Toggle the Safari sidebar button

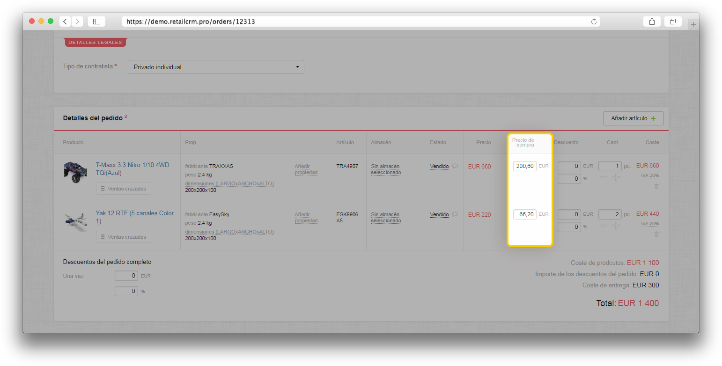[96, 22]
